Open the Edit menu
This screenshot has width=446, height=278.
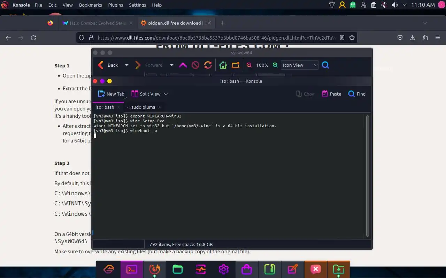[x=52, y=5]
